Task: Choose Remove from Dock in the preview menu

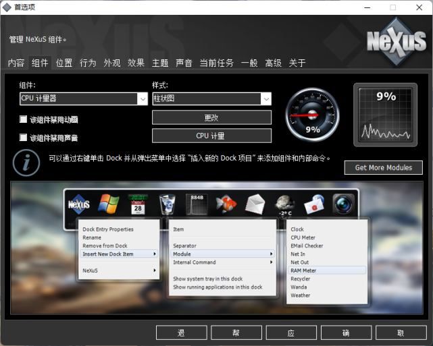Action: tap(119, 246)
